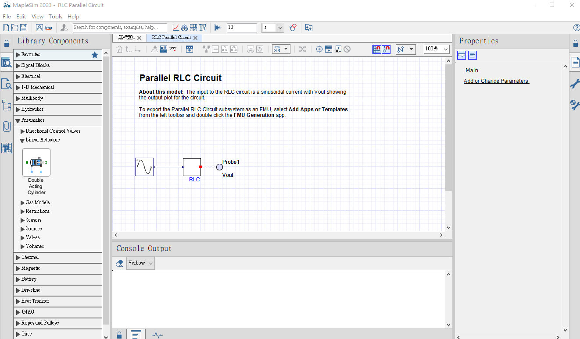The height and width of the screenshot is (339, 580).
Task: Open the Help menu
Action: (74, 16)
